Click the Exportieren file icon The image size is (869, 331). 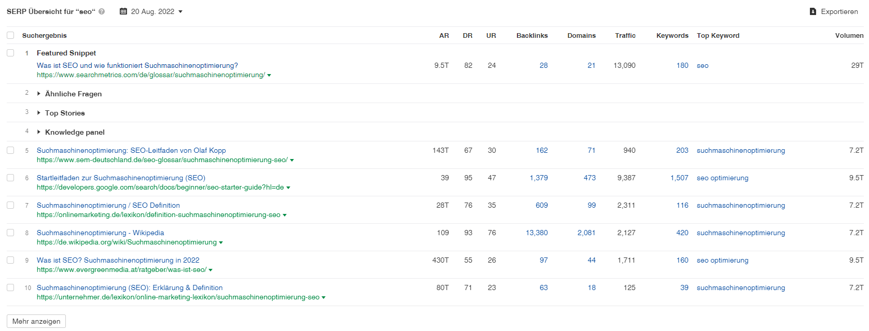coord(813,11)
